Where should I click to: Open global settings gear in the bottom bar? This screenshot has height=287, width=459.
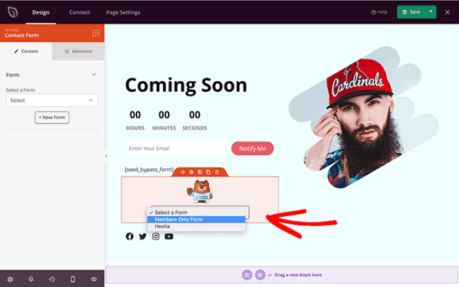(x=10, y=279)
